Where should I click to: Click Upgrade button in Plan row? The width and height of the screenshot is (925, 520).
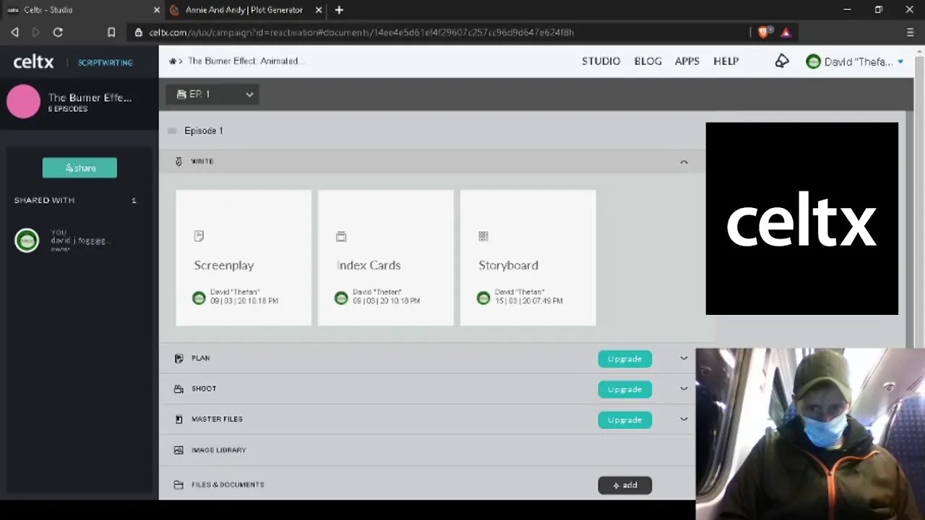[x=624, y=359]
